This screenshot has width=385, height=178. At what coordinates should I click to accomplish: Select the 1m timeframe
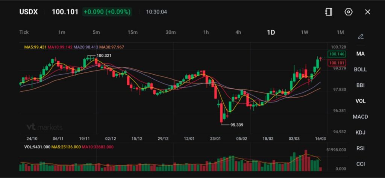tap(62, 32)
